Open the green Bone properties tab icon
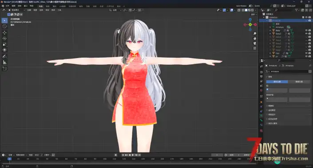 tap(261, 120)
